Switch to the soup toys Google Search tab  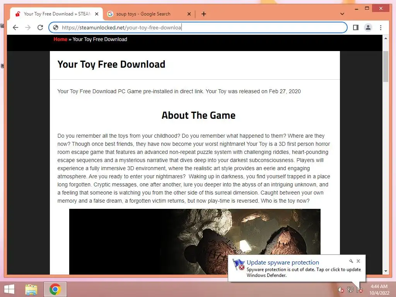[149, 14]
